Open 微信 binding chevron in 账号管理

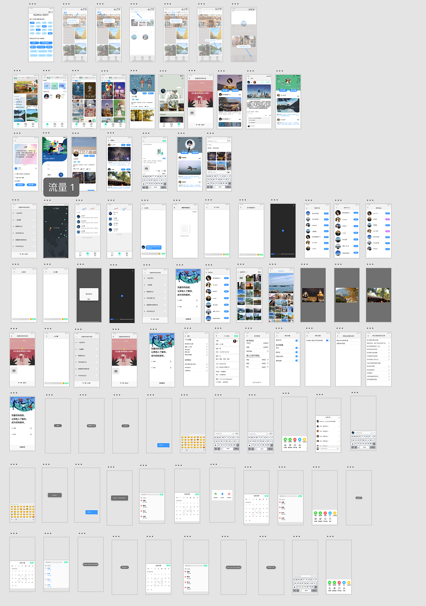(268, 363)
